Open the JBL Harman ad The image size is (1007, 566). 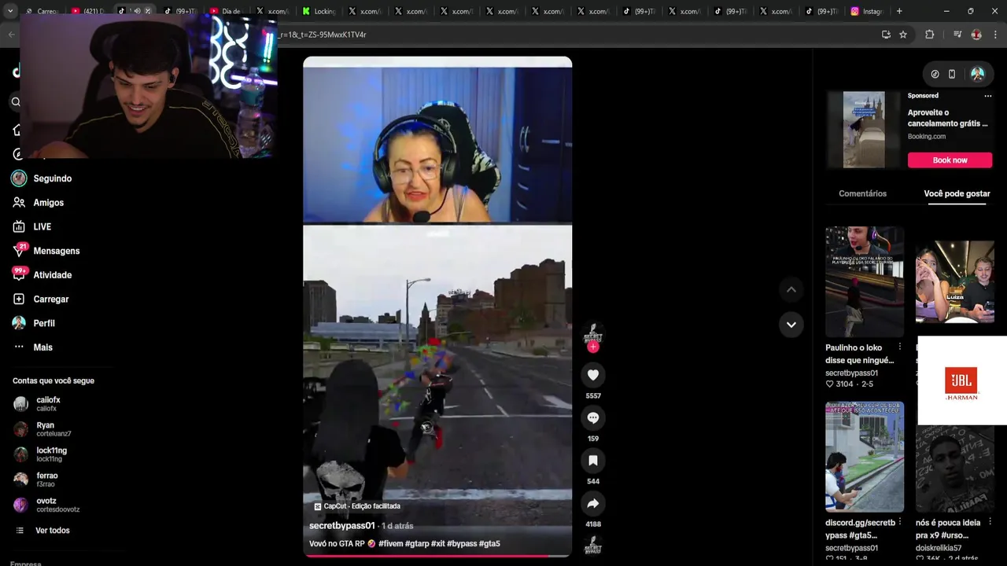[961, 381]
